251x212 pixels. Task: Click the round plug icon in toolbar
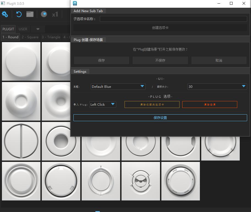[x=44, y=14]
